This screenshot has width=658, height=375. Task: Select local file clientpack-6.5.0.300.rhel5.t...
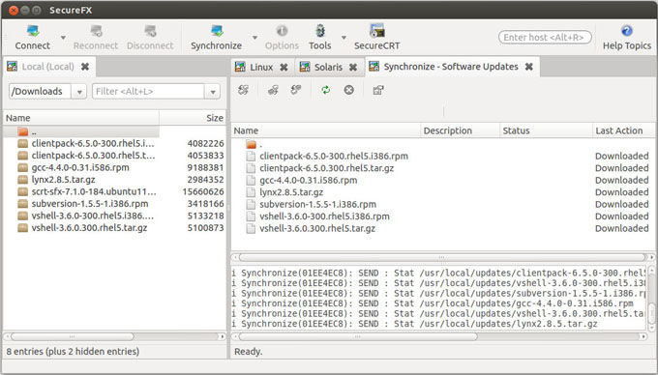pos(93,156)
